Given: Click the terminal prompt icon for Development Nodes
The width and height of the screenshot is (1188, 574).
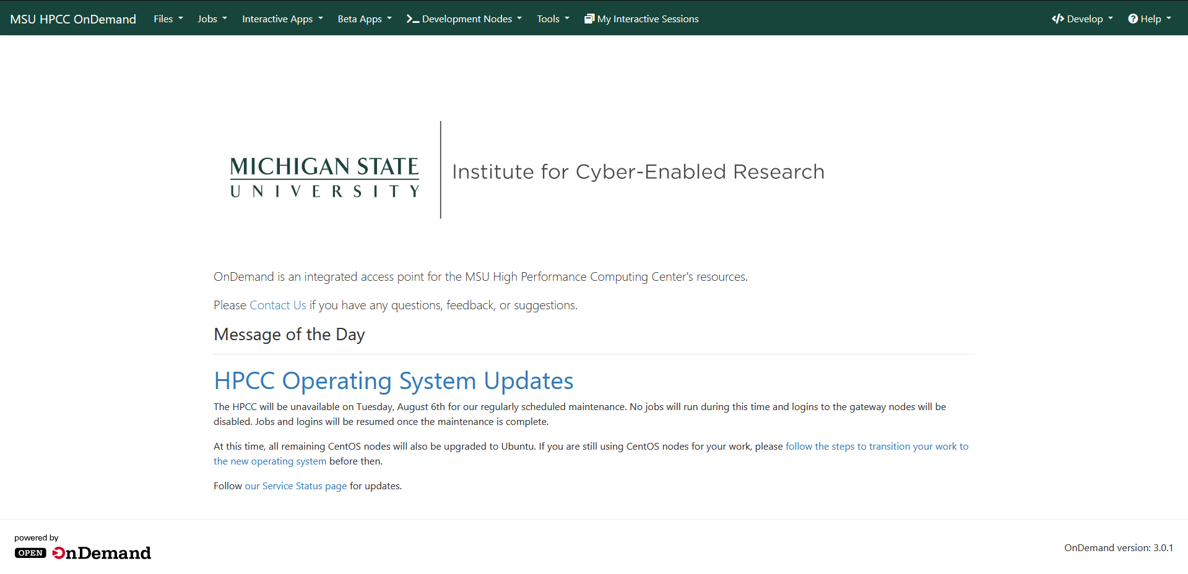Looking at the screenshot, I should pos(413,19).
